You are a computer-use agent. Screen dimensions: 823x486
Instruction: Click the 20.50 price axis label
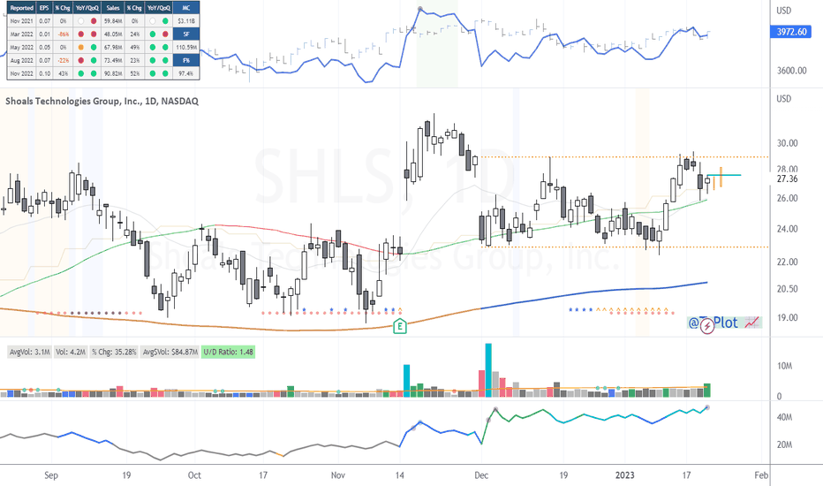pos(788,288)
